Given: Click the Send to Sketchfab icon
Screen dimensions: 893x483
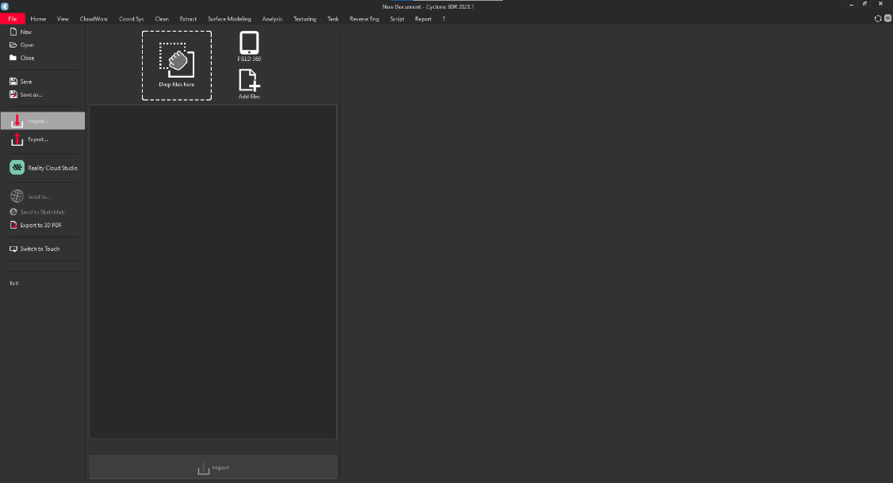Looking at the screenshot, I should point(13,211).
